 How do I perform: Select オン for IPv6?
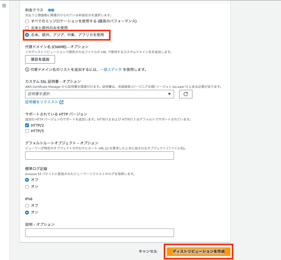coord(27,212)
